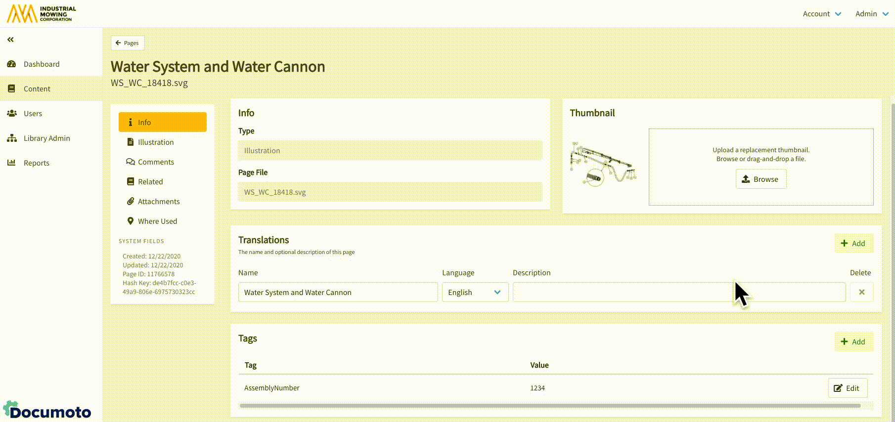Delete the English translation row
This screenshot has width=895, height=422.
point(861,292)
